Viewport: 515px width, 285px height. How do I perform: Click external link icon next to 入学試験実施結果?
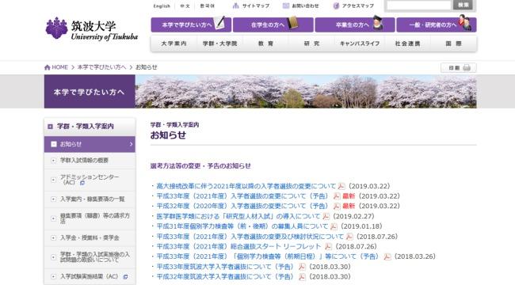125,277
